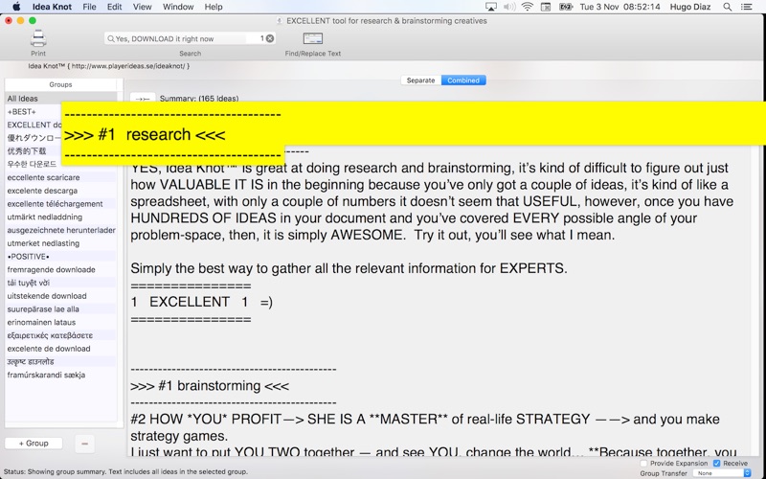The image size is (766, 479).
Task: Select 우수한 다운로드 group
Action: point(34,164)
